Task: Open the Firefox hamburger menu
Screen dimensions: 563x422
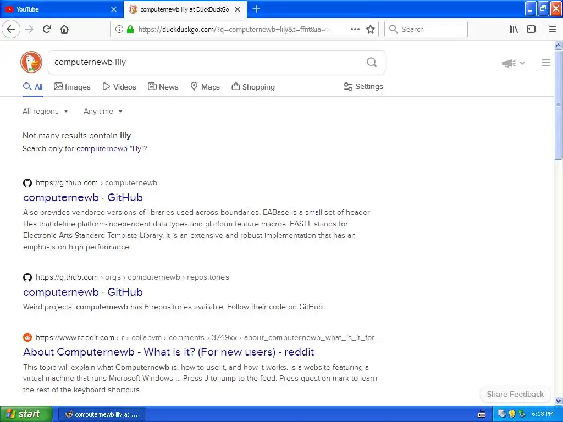Action: click(x=553, y=29)
